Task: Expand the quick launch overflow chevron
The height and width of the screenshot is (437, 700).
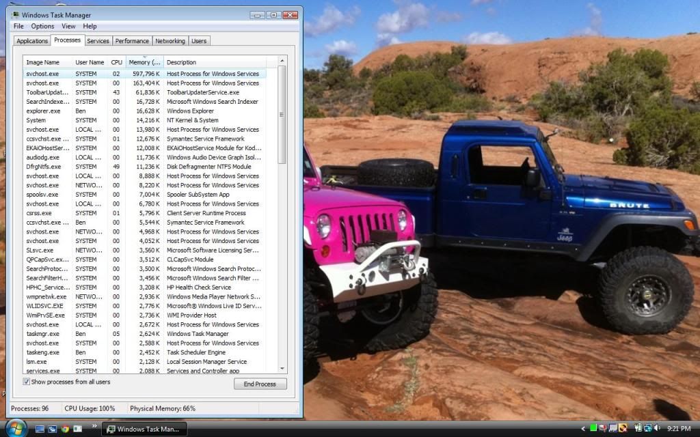Action: (94, 426)
